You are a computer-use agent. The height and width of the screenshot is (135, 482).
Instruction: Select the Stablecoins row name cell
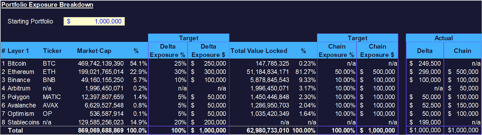coord(23,122)
